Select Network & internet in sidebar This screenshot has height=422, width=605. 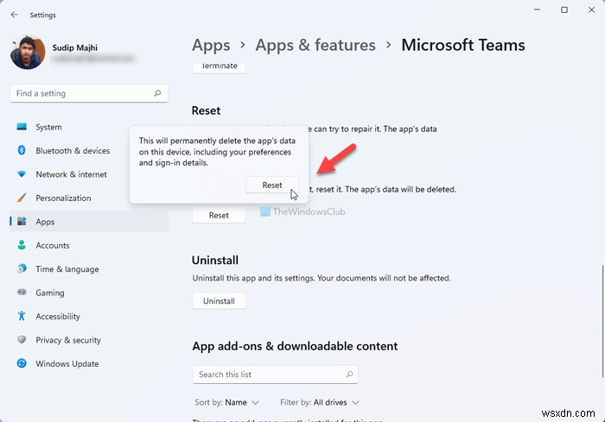point(89,174)
